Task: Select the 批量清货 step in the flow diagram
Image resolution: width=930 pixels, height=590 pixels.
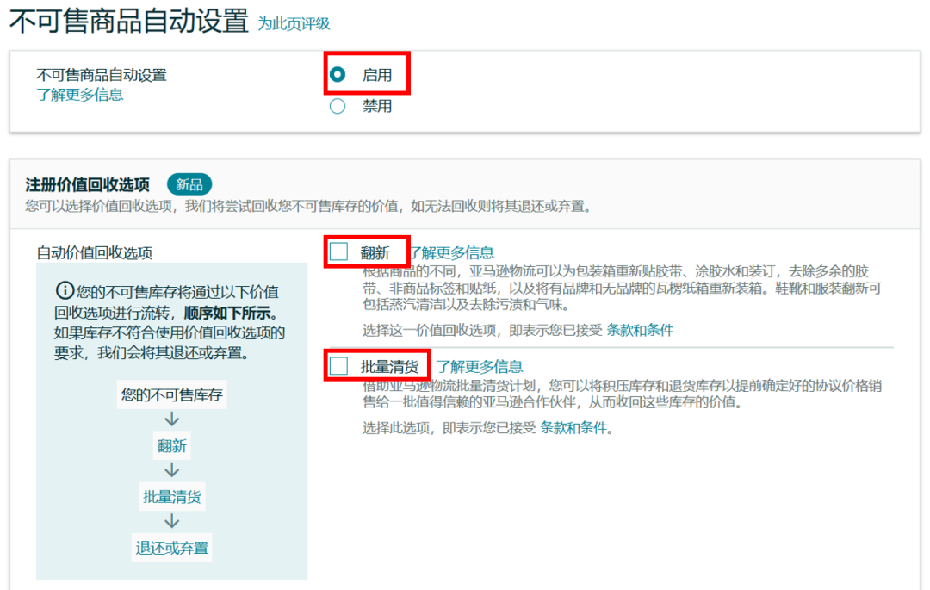Action: (x=170, y=496)
